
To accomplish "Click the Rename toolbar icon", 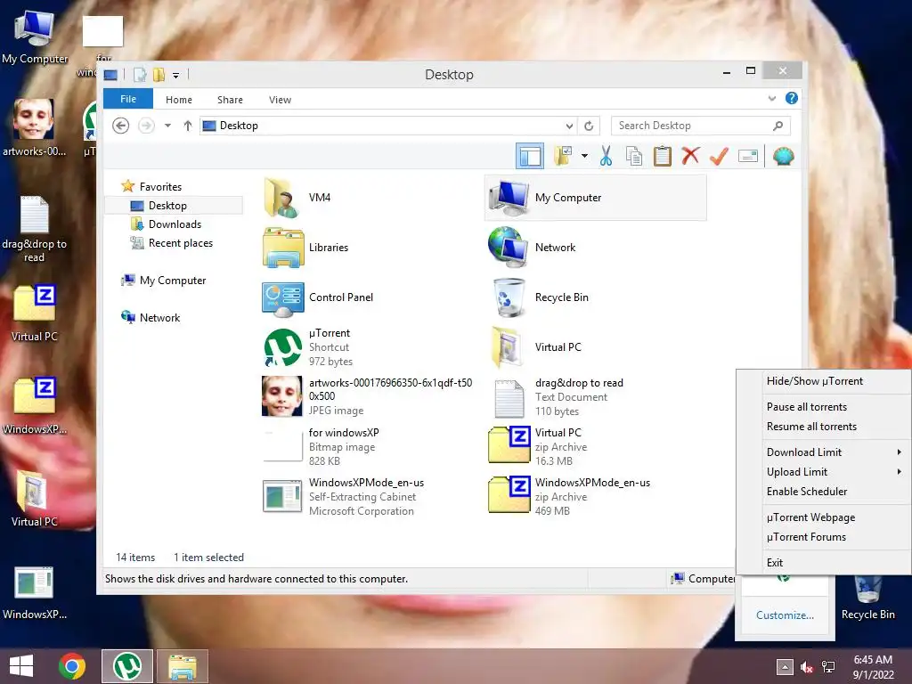I will coord(747,156).
